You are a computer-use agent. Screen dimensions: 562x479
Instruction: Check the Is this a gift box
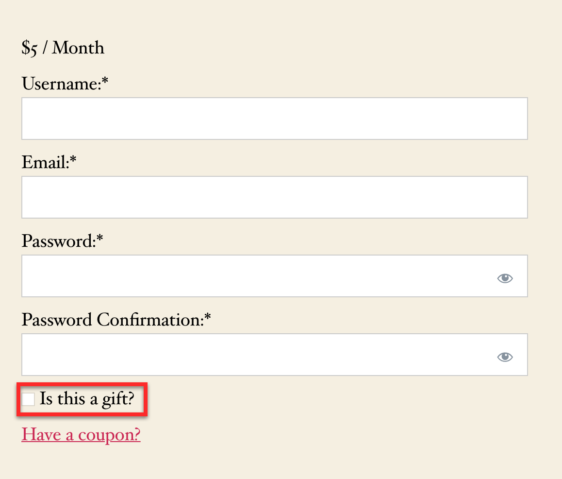pos(28,399)
